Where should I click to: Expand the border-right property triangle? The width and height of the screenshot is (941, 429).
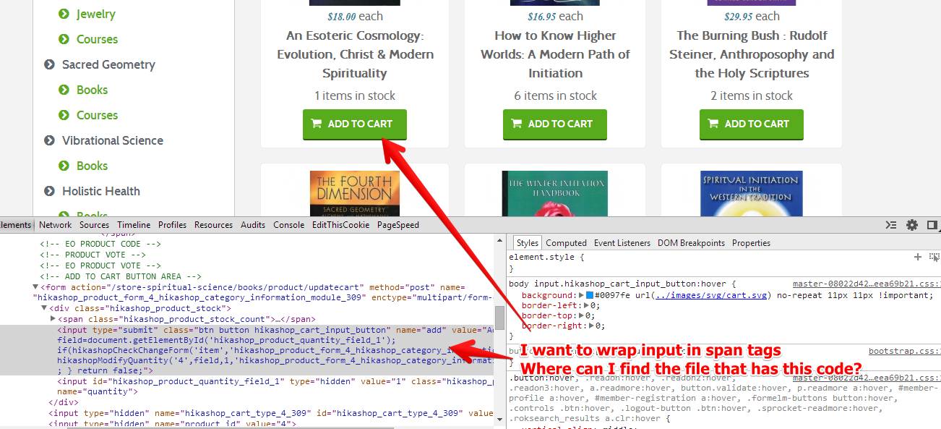coord(591,326)
